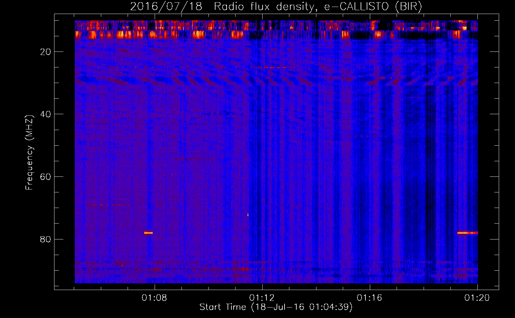Click the 01:16 time tick label

click(370, 298)
